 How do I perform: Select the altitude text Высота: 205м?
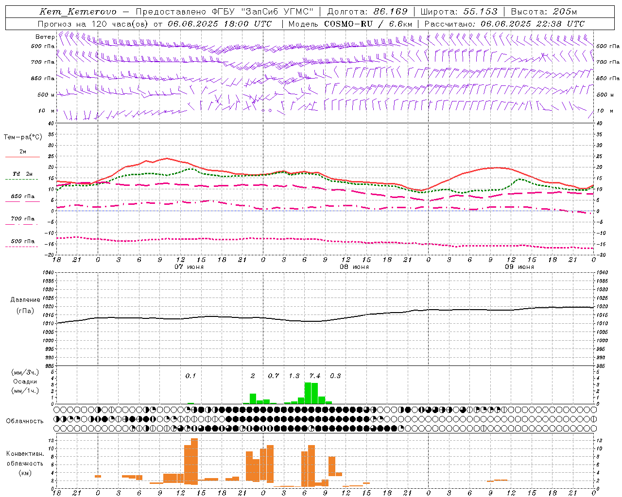(x=544, y=12)
